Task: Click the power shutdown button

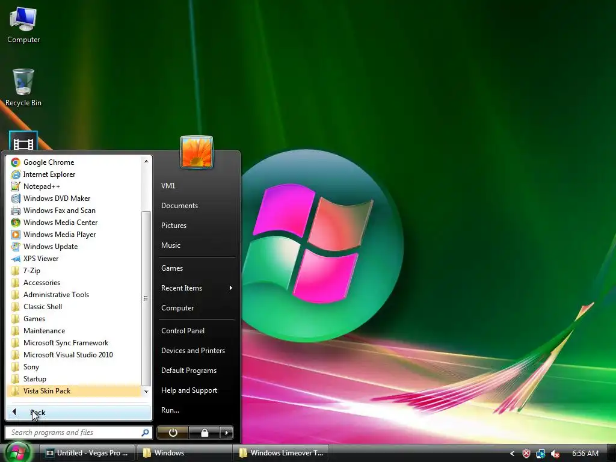Action: [173, 433]
